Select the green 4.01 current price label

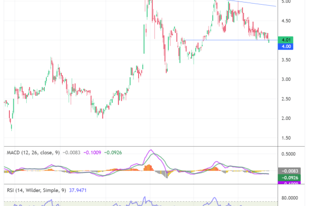pyautogui.click(x=285, y=40)
